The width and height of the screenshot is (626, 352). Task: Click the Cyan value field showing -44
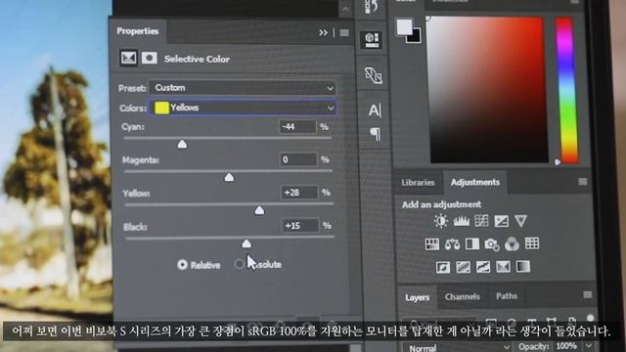297,127
